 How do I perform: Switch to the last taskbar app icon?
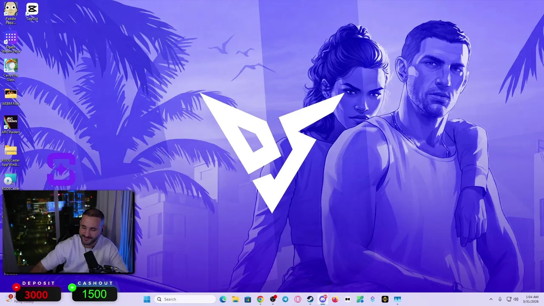397,299
